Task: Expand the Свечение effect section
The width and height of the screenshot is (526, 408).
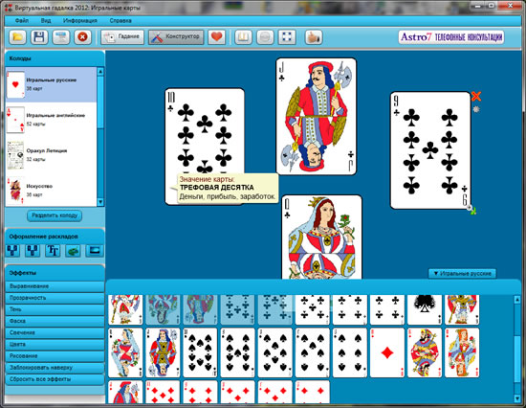Action: (55, 332)
